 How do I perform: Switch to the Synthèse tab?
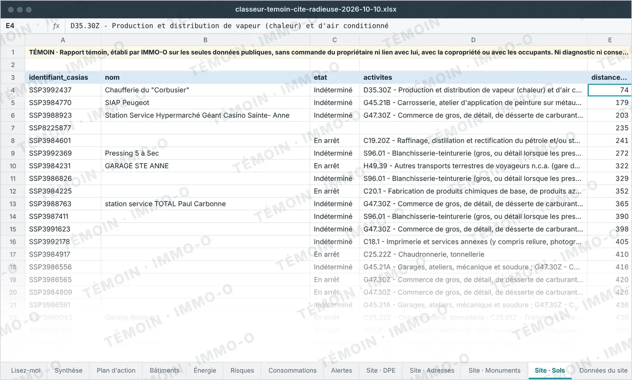pos(69,371)
